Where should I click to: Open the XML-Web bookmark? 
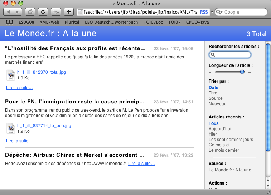(49, 22)
